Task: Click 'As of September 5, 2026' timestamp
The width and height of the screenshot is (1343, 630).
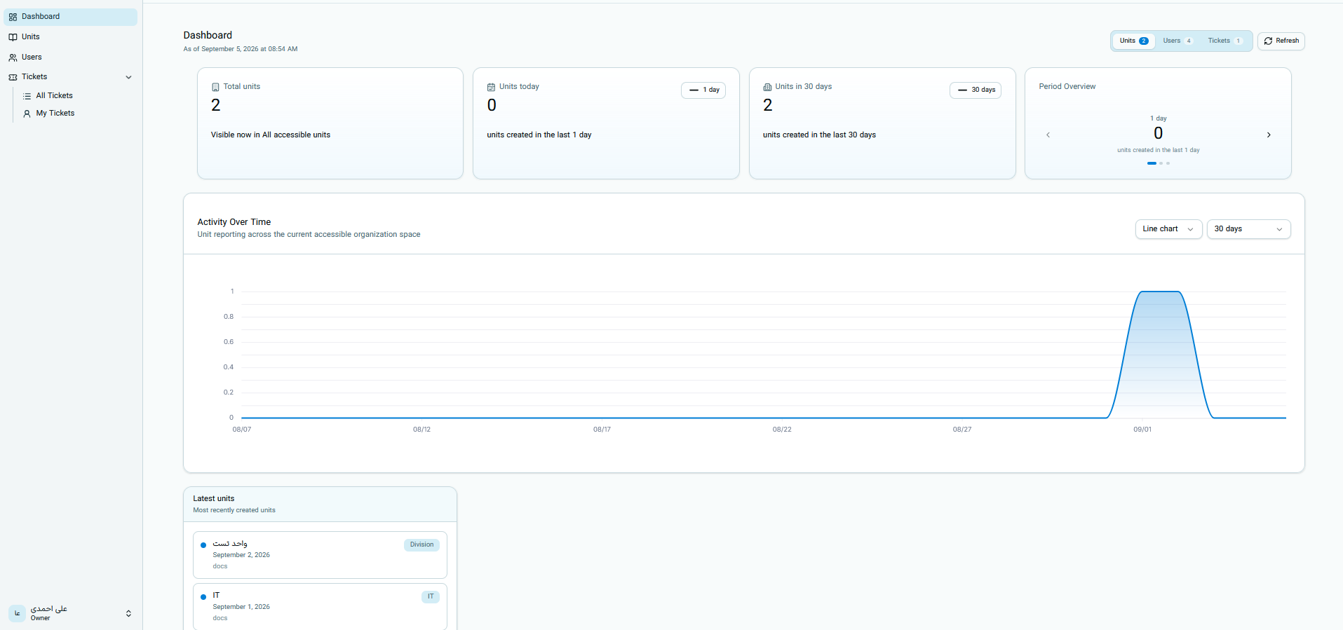Action: 241,49
